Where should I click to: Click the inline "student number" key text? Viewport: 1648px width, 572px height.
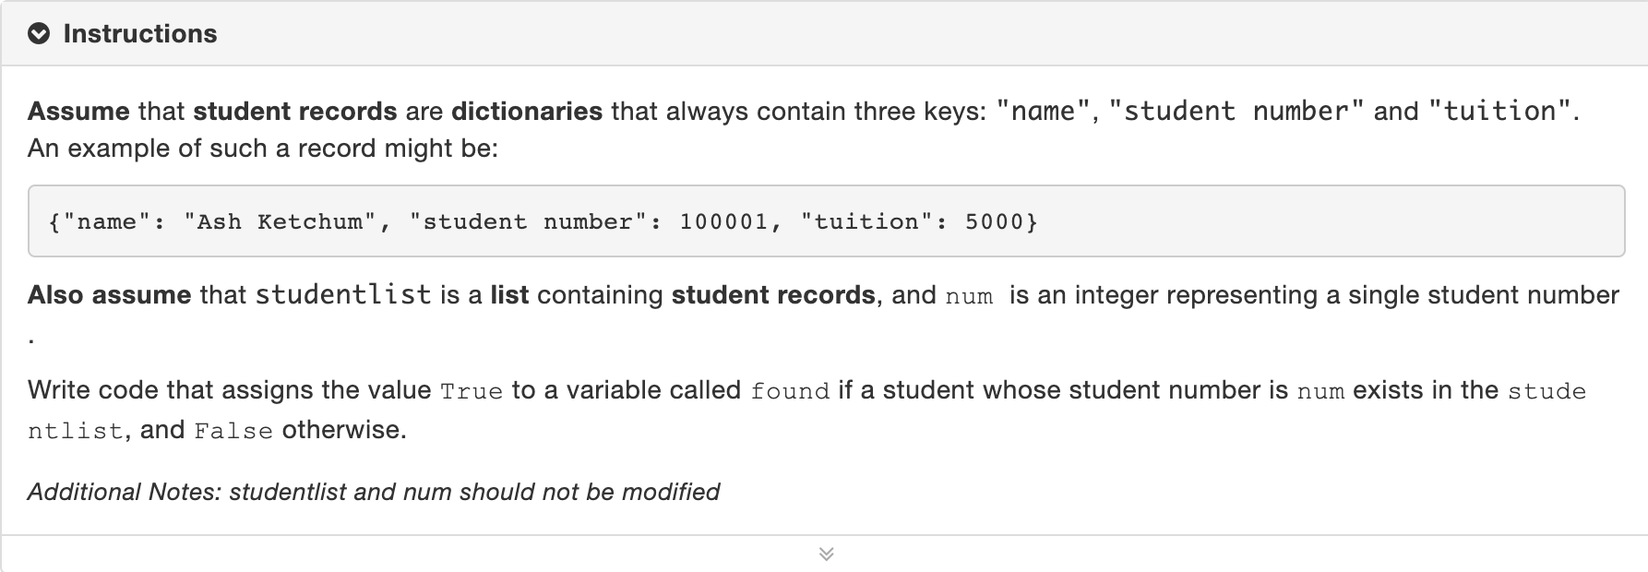click(1236, 112)
